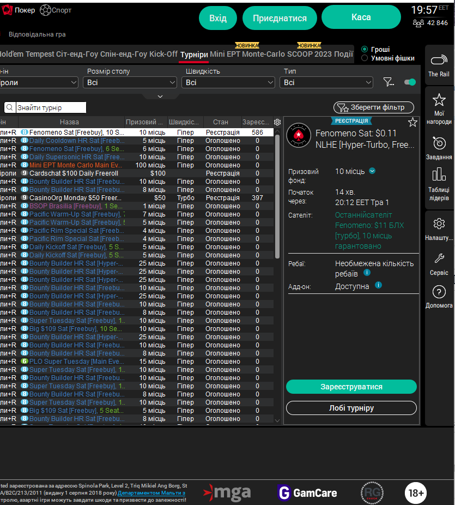
Task: Select Cardschat $100 Daily Freeroll row
Action: [137, 173]
